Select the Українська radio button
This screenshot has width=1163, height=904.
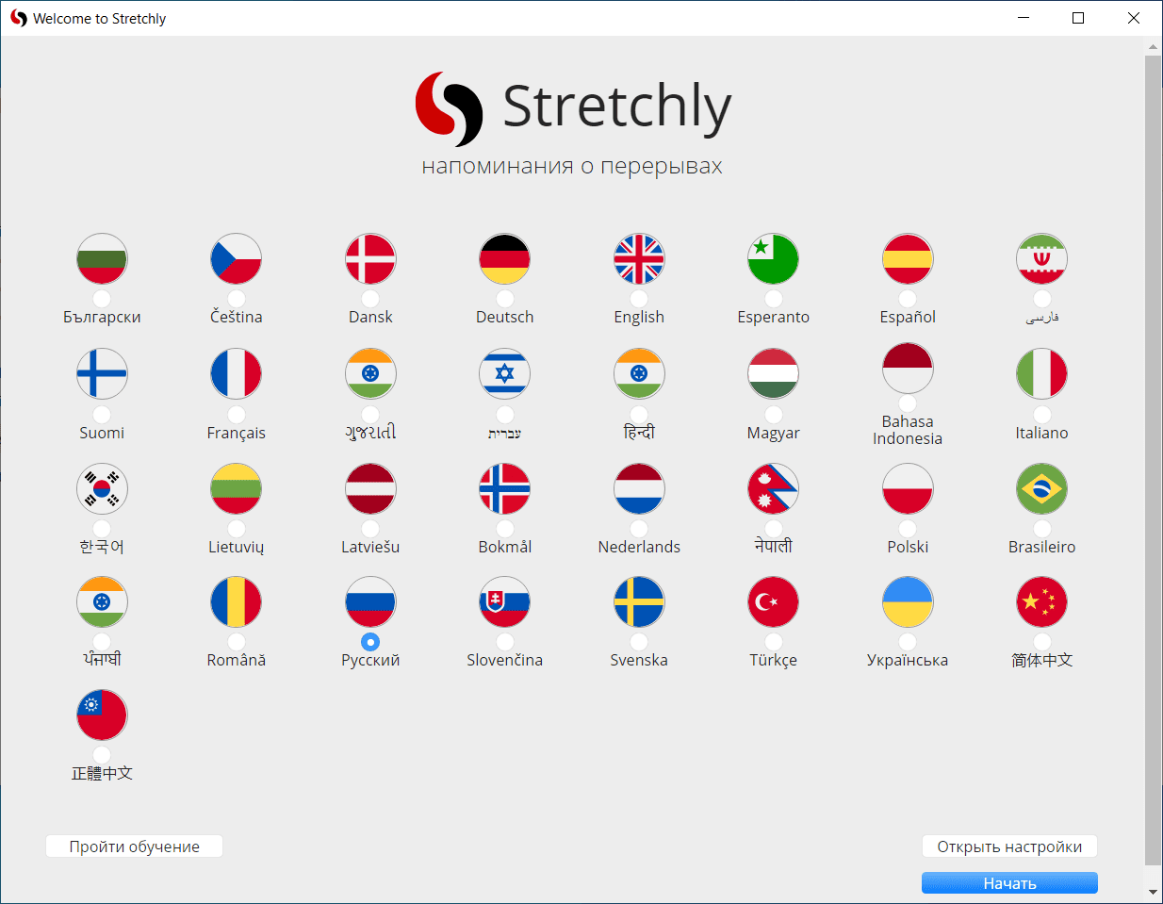tap(908, 642)
